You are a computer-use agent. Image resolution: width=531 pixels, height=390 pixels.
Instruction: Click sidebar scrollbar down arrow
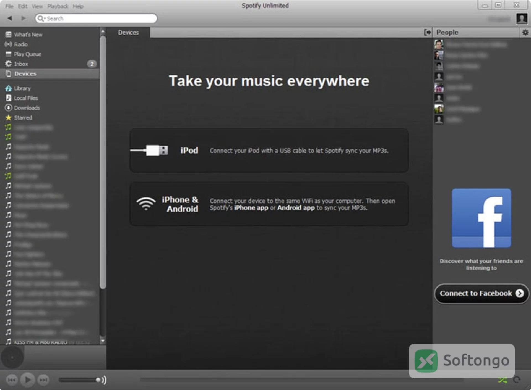pos(103,341)
